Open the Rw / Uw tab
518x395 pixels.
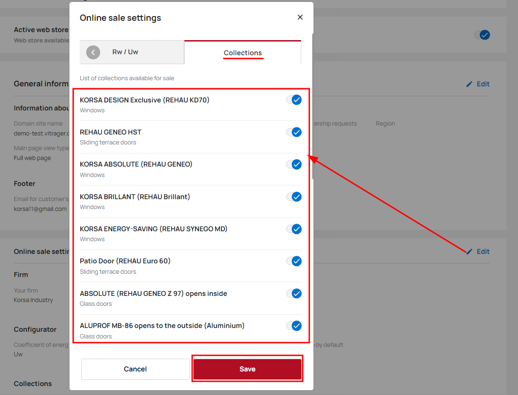132,52
